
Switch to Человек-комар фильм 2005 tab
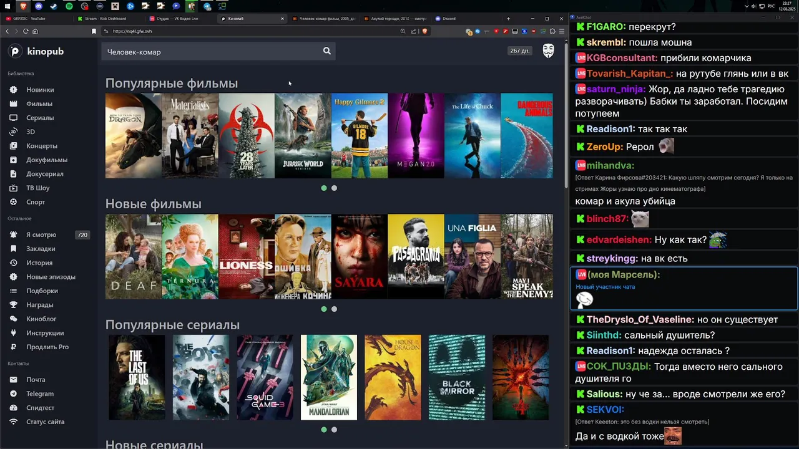[x=323, y=19]
